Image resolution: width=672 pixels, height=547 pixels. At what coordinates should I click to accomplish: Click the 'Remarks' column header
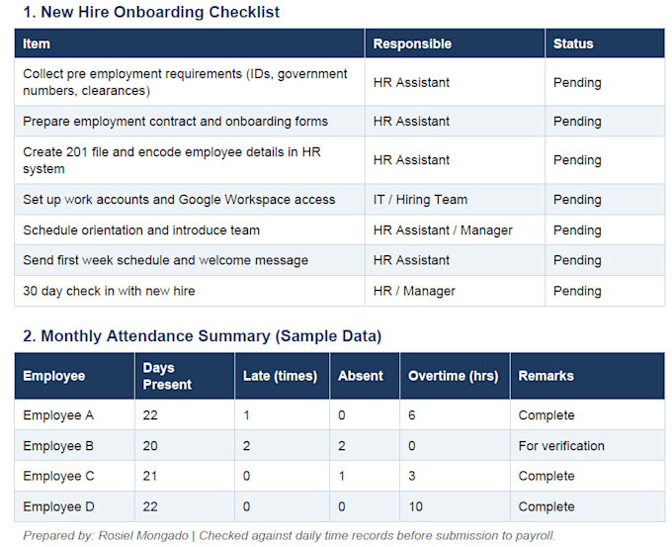click(x=588, y=376)
